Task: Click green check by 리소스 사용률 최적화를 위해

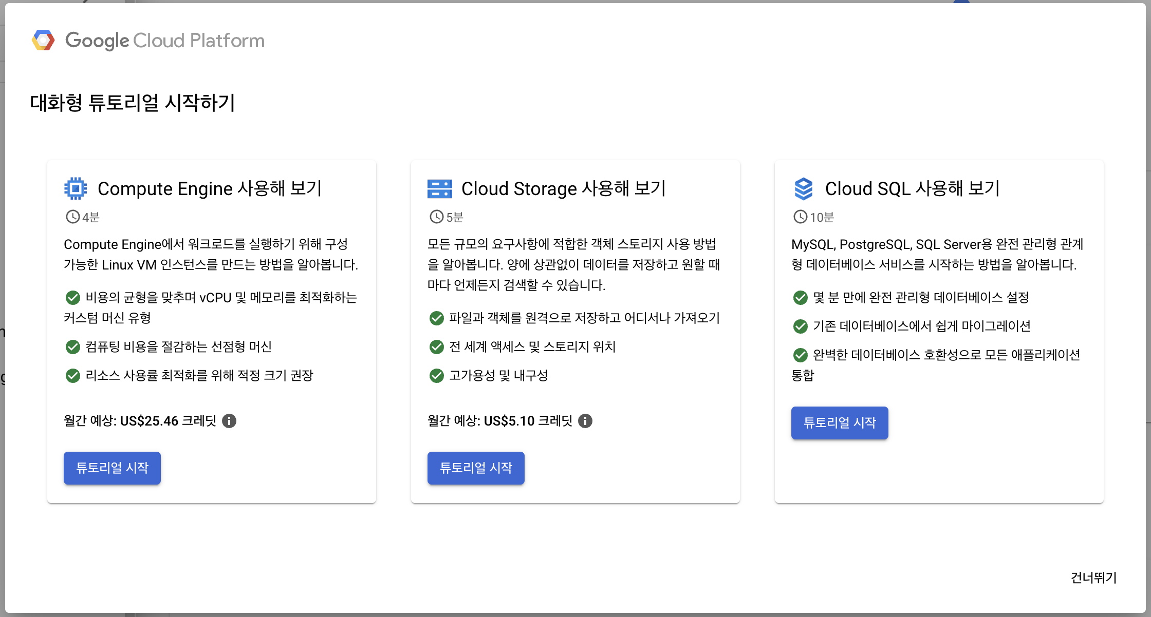Action: (x=73, y=376)
